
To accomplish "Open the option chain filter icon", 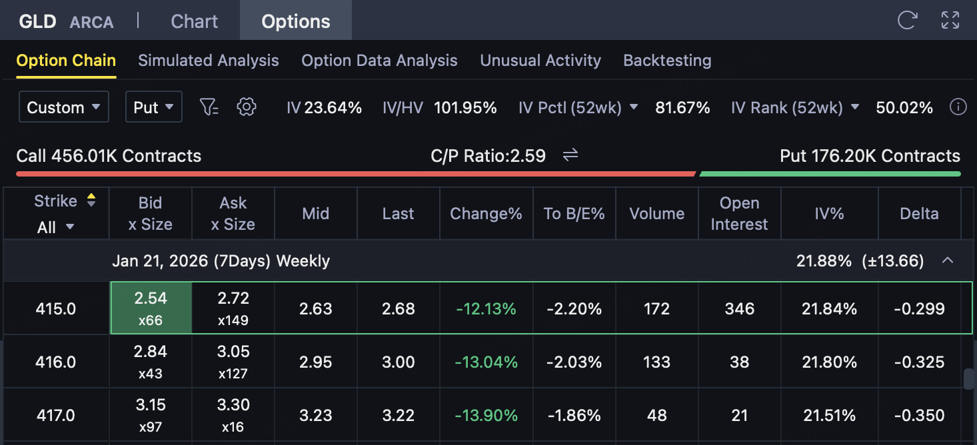I will [x=209, y=107].
